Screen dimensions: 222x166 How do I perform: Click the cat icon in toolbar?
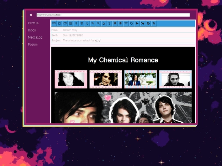(148, 23)
